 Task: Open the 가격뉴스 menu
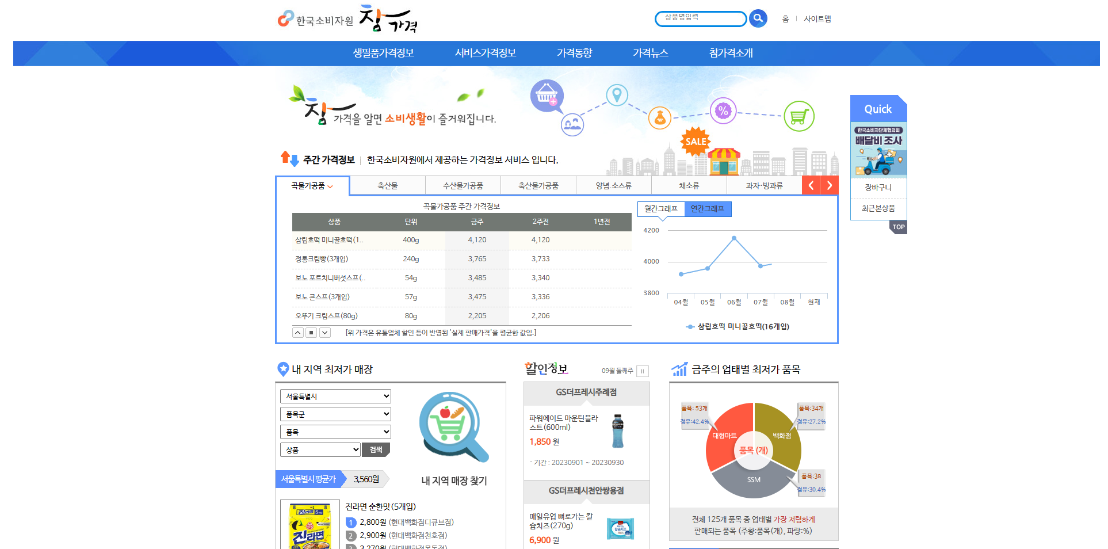pyautogui.click(x=651, y=53)
